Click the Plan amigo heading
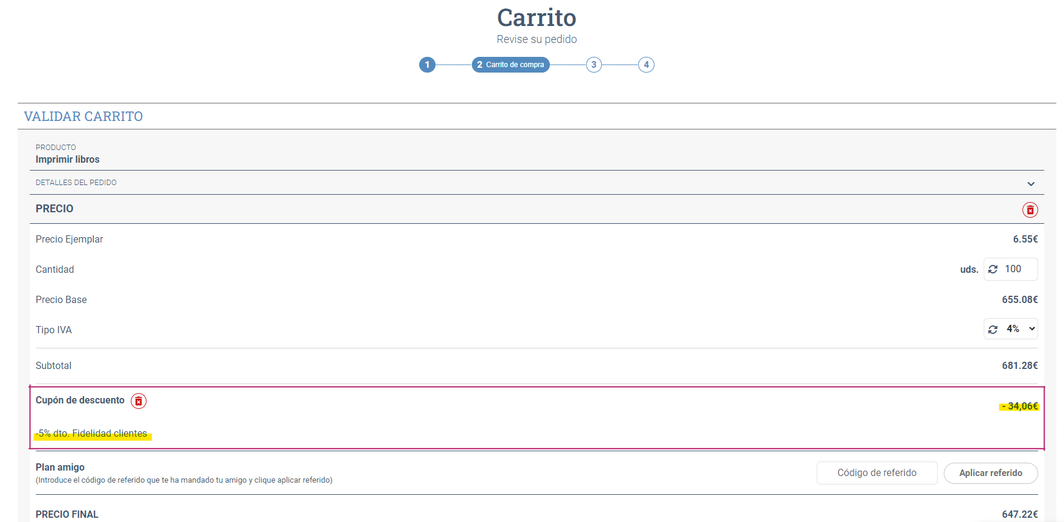The height and width of the screenshot is (522, 1064). coord(60,467)
